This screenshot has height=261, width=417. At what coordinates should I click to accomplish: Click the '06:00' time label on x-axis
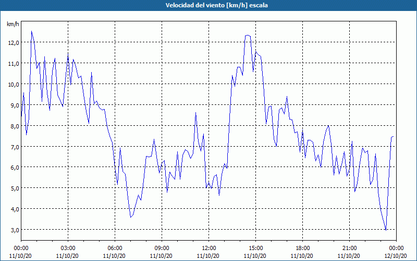(x=115, y=248)
